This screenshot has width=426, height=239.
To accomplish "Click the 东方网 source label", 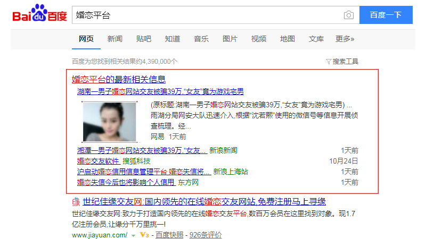I will point(189,182).
